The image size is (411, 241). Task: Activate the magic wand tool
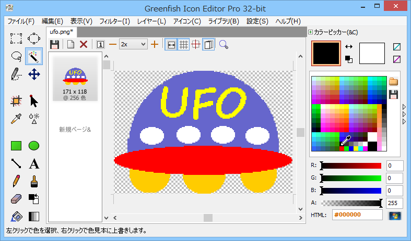pos(34,56)
